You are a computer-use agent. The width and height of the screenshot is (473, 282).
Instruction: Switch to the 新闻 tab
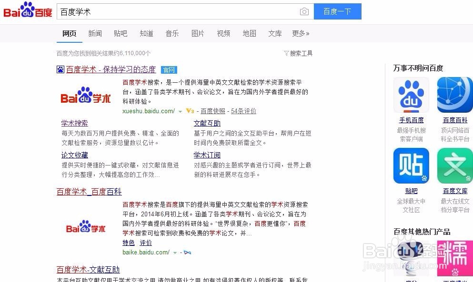click(95, 33)
